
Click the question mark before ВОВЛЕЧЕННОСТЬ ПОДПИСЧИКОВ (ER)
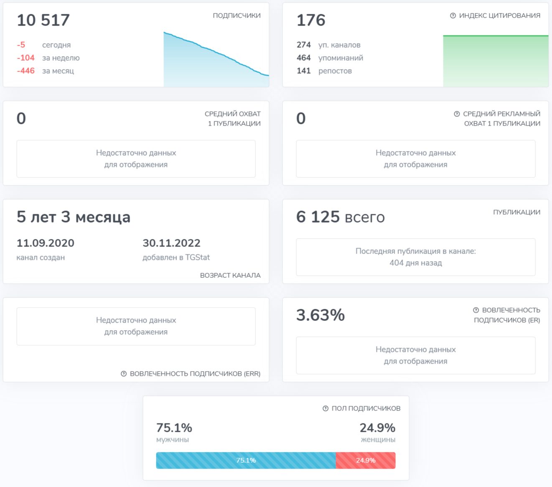click(x=476, y=310)
